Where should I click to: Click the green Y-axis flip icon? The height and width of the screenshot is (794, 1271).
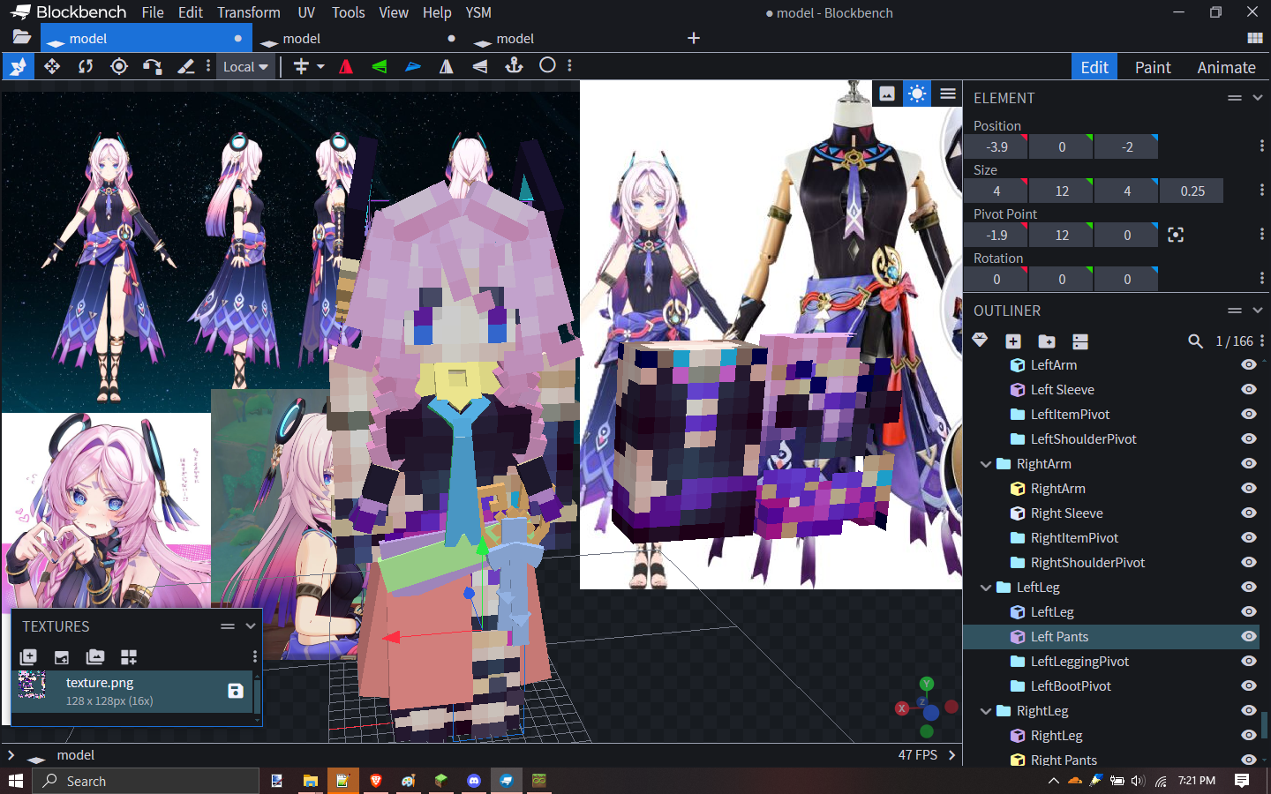380,66
